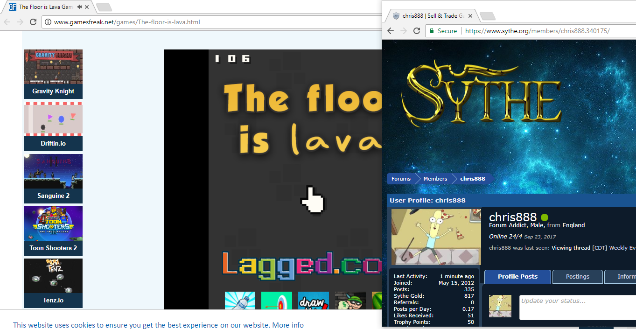Select the Floor is Lava Game tab

(49, 7)
